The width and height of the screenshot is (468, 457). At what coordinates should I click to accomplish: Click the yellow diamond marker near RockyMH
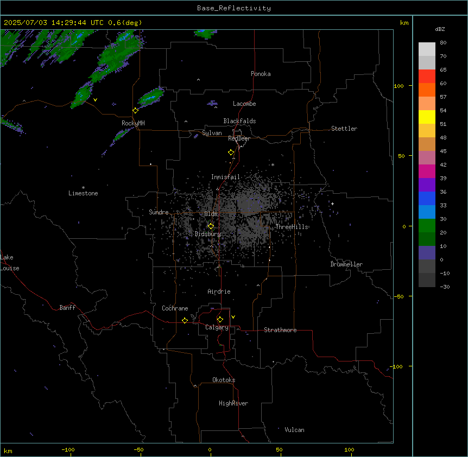click(136, 111)
